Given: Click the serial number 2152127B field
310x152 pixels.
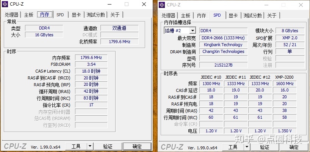Looking at the screenshot, I should (223, 65).
